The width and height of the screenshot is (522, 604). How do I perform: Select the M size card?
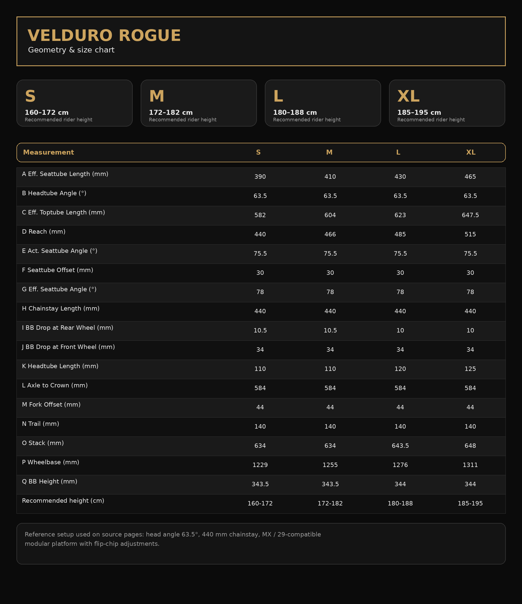pos(198,103)
